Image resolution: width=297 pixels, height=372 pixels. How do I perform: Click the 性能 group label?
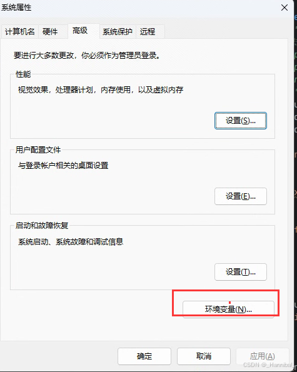pos(23,74)
